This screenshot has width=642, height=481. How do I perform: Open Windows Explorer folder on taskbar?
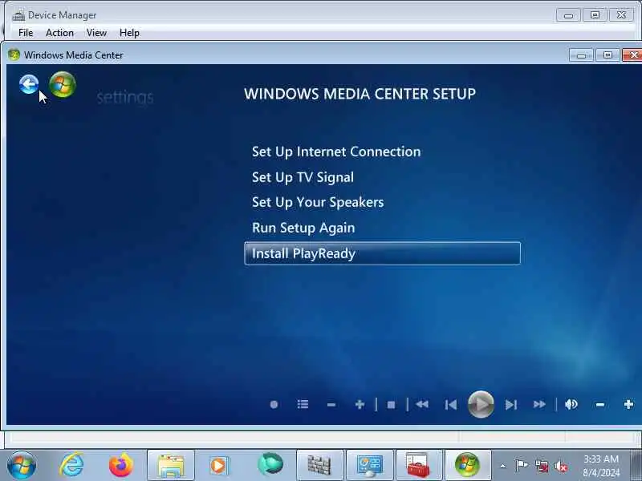pos(171,466)
